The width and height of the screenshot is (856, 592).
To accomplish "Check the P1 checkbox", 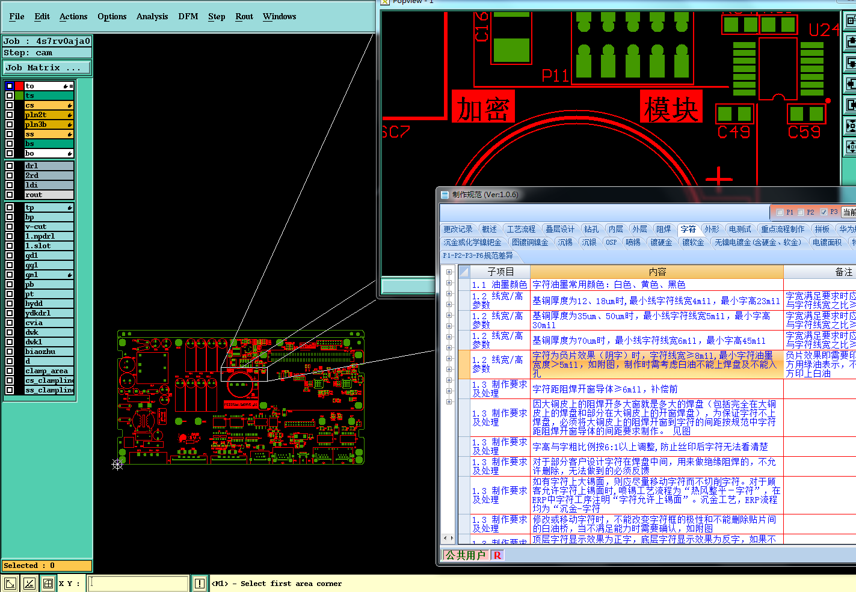I will [x=780, y=212].
